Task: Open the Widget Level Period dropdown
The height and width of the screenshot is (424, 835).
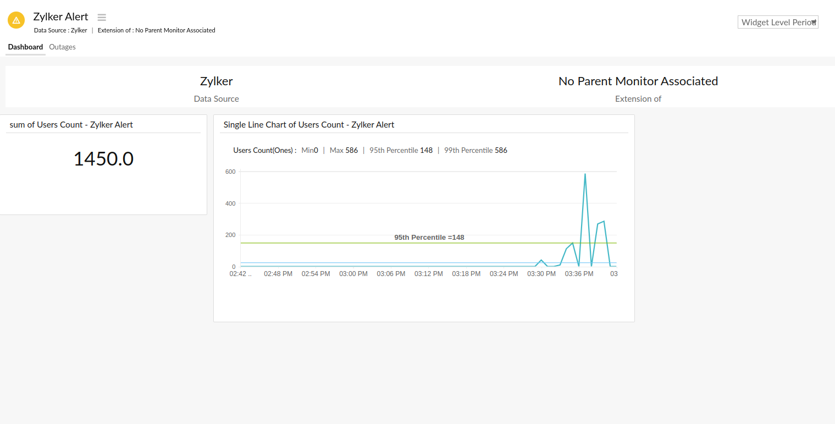Action: (777, 22)
